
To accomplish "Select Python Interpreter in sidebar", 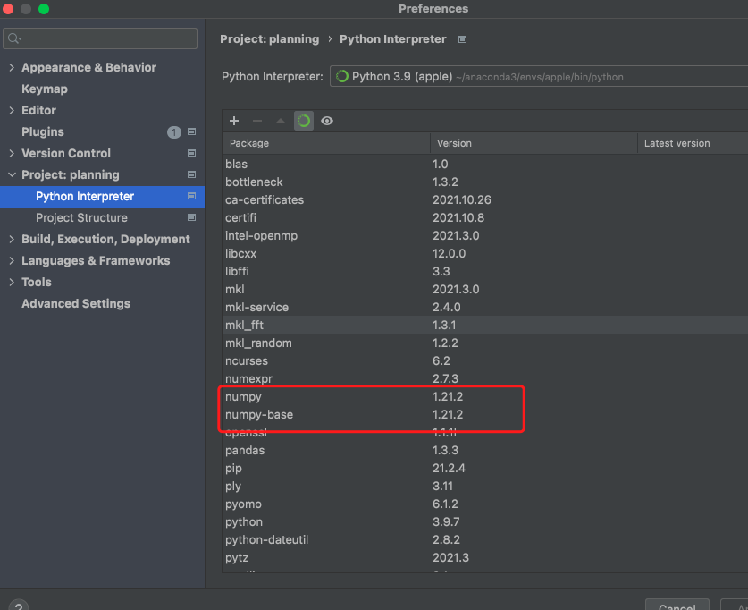I will (x=102, y=196).
